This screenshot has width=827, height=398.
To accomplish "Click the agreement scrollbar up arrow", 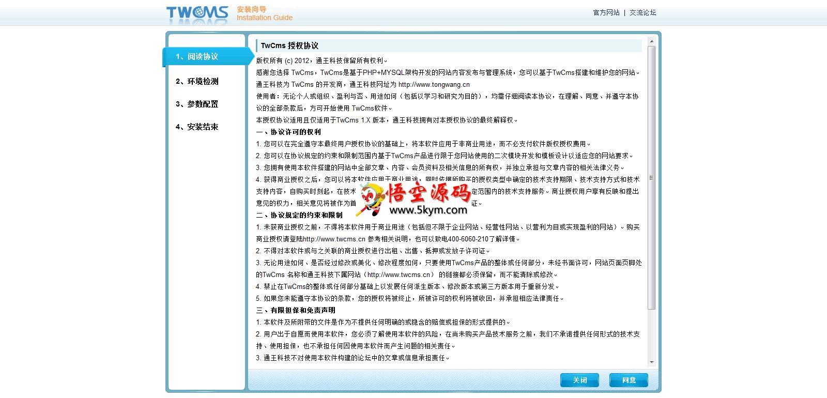I will point(651,41).
